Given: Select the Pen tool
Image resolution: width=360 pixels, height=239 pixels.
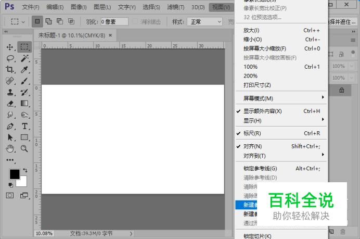Looking at the screenshot, I should click(10, 126).
